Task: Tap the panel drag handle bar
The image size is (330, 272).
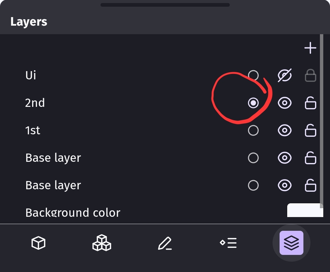Action: tap(165, 5)
